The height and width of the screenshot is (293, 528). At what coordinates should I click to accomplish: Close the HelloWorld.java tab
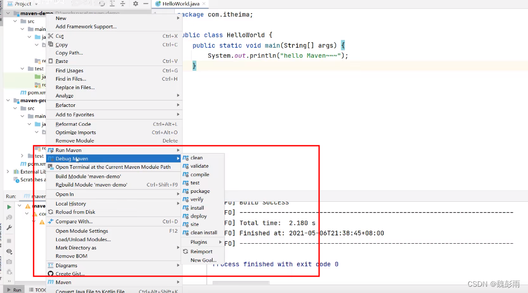click(204, 4)
